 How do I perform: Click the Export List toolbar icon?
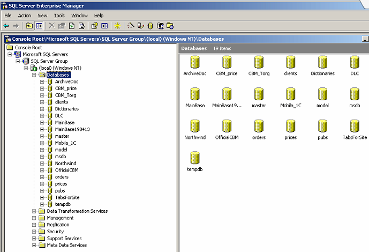tap(81, 26)
